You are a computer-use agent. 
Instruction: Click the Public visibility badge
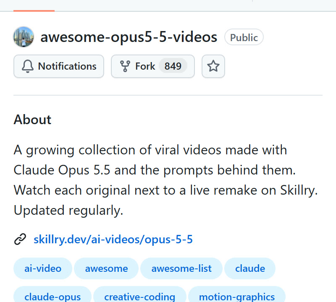pos(244,37)
